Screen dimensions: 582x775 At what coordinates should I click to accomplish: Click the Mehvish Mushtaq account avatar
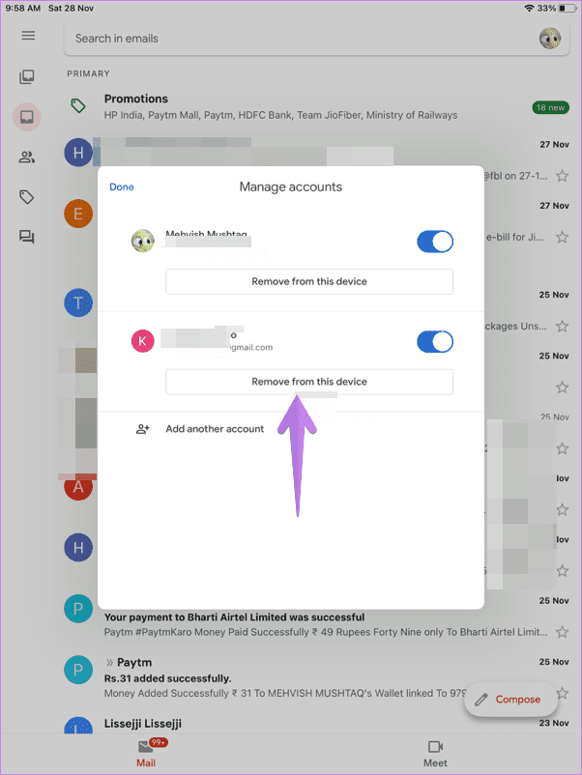[x=143, y=242]
